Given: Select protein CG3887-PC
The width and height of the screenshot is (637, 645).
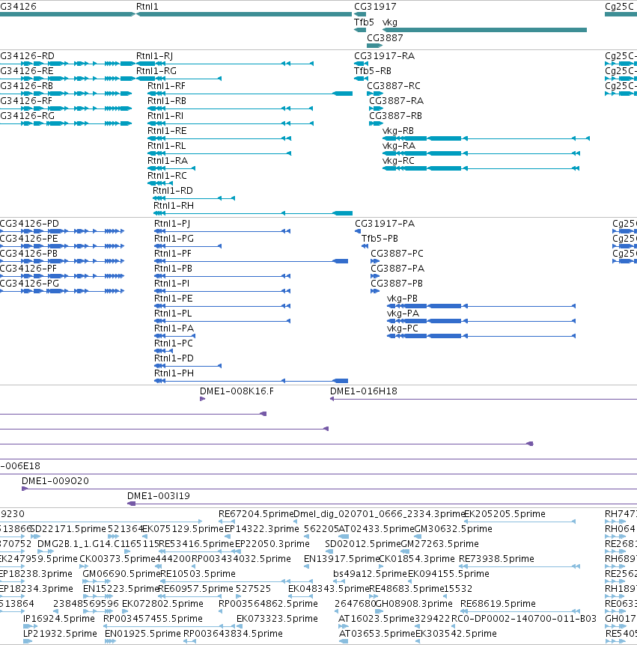Looking at the screenshot, I should coord(375,261).
